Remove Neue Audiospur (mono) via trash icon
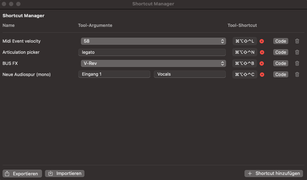The width and height of the screenshot is (307, 180). pos(297,75)
